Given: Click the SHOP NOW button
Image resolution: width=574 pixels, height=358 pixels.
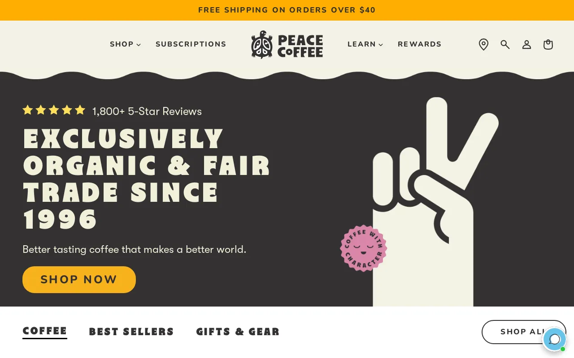Looking at the screenshot, I should [x=79, y=279].
